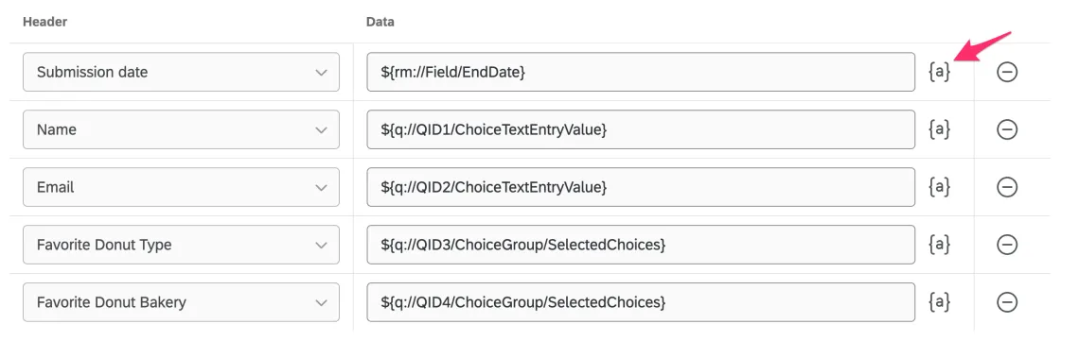1079x341 pixels.
Task: Open piped text {a} icon for Name row
Action: click(x=939, y=129)
